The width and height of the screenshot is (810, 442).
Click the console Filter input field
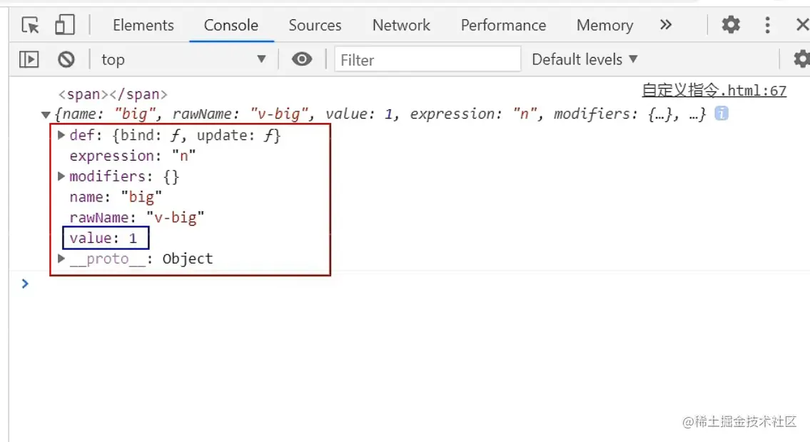[427, 59]
